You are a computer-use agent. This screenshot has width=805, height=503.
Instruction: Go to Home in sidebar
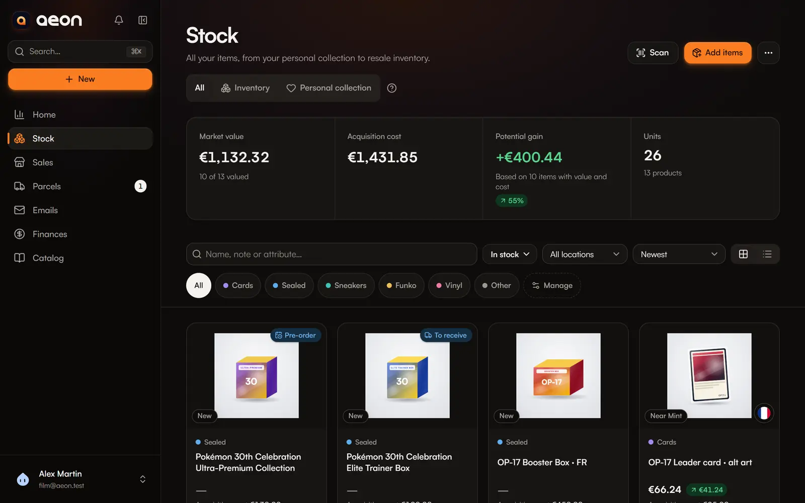pos(80,115)
